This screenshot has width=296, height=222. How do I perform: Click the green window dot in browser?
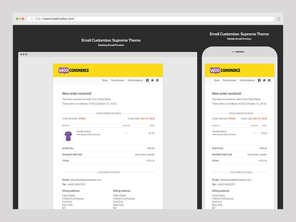[x=17, y=19]
